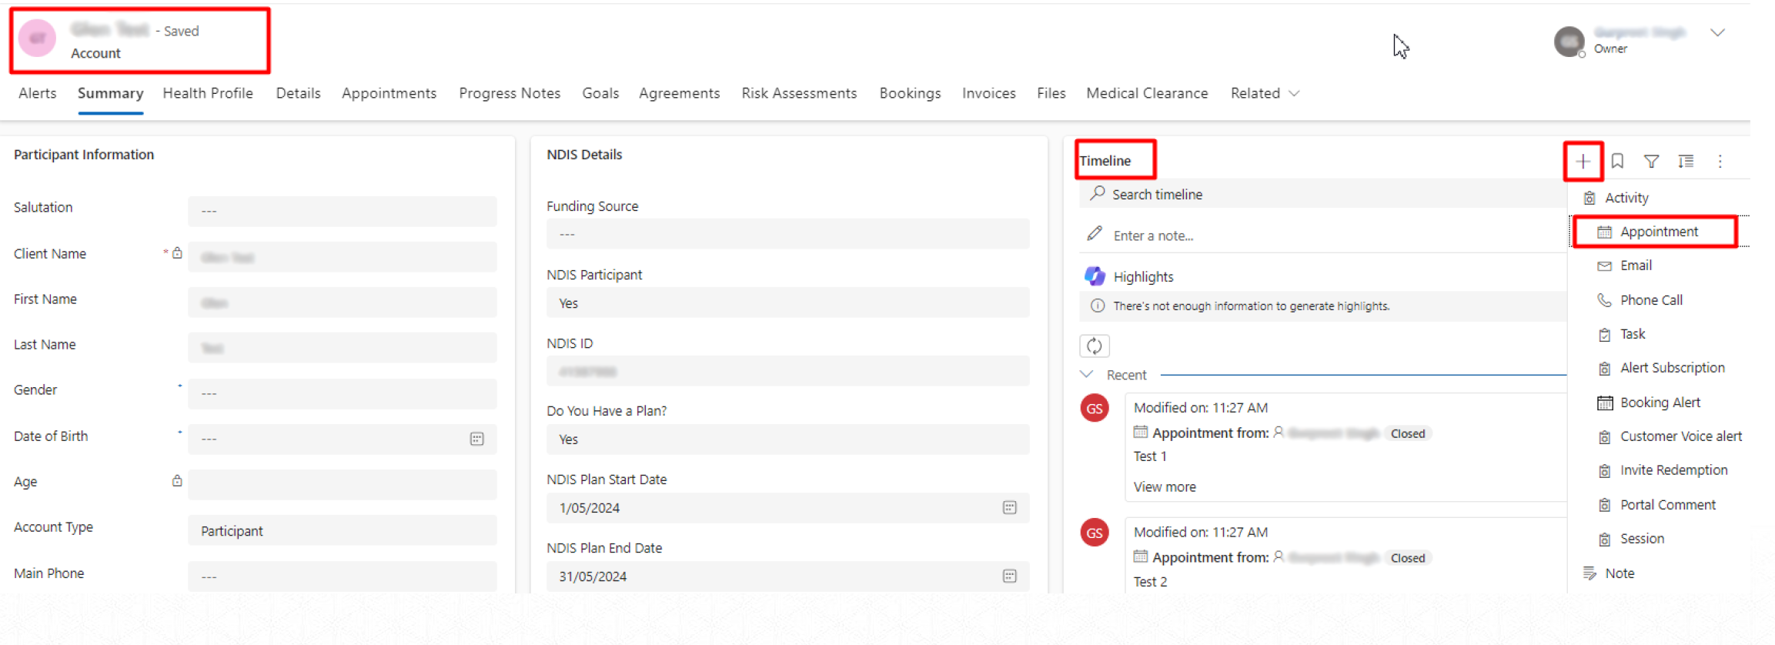Click View more on Test 1 appointment

tap(1164, 487)
